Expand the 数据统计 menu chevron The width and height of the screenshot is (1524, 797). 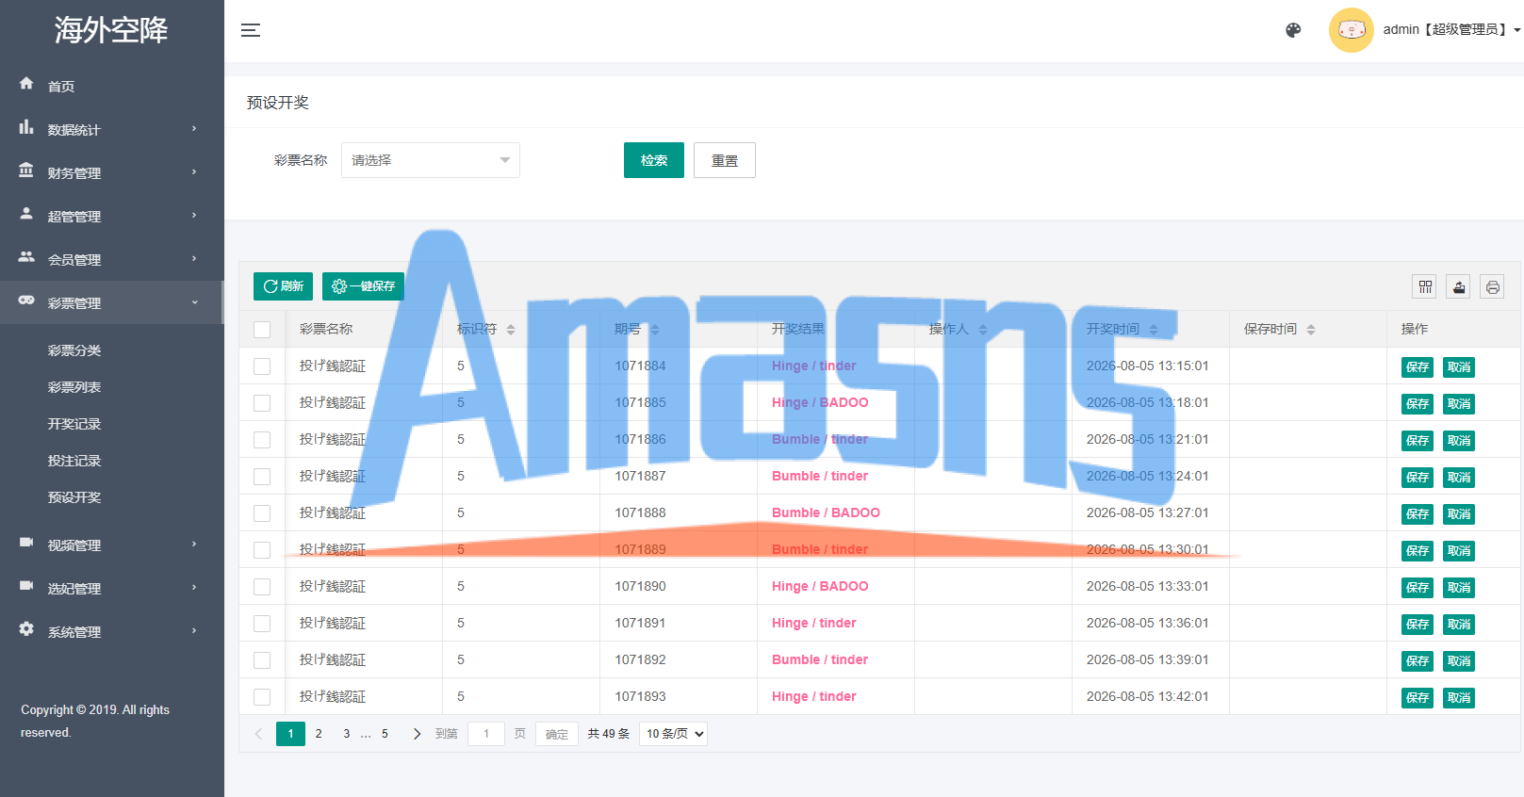pos(194,128)
